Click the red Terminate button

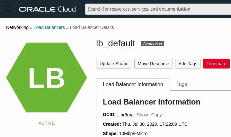point(216,64)
